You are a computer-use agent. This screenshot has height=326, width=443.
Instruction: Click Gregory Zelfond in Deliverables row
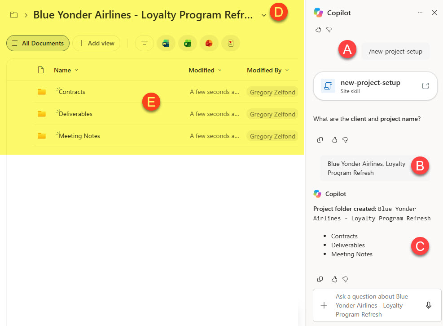(272, 114)
